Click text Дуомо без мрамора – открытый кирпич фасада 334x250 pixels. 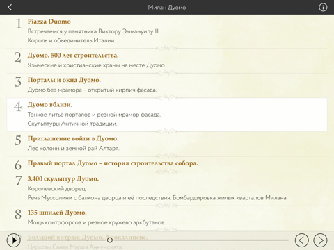(92, 90)
